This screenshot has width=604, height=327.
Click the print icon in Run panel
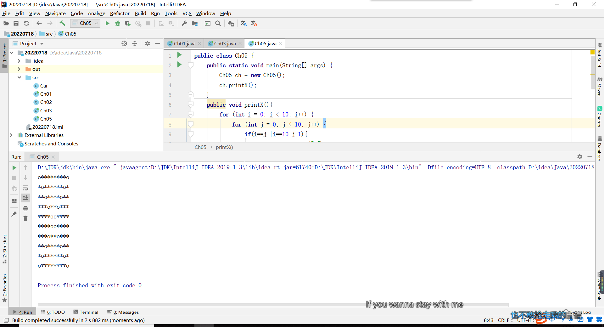click(x=25, y=208)
